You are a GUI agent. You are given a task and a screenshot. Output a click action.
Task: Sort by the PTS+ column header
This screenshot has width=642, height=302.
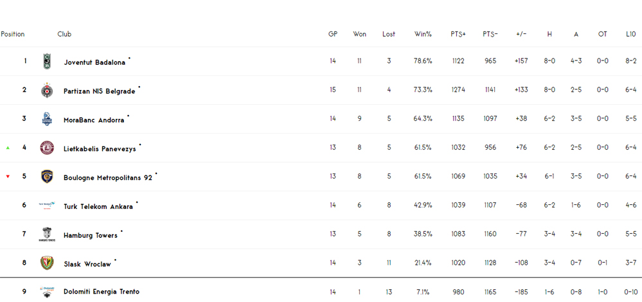458,34
